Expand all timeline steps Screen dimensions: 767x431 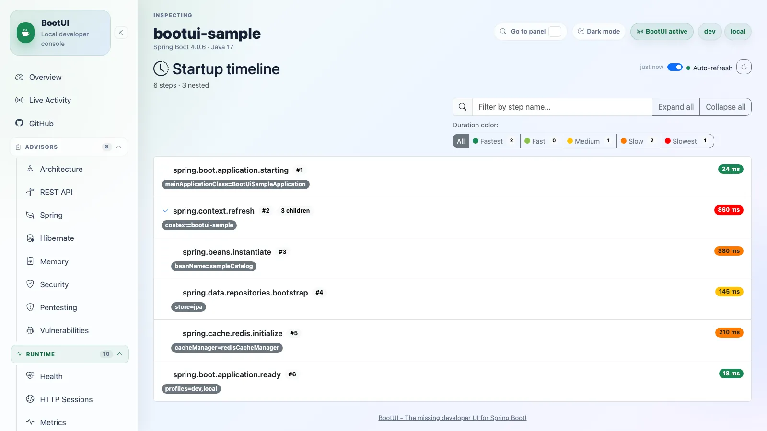tap(676, 107)
